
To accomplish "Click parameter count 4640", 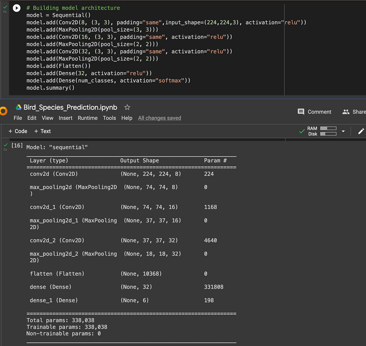I will (211, 241).
